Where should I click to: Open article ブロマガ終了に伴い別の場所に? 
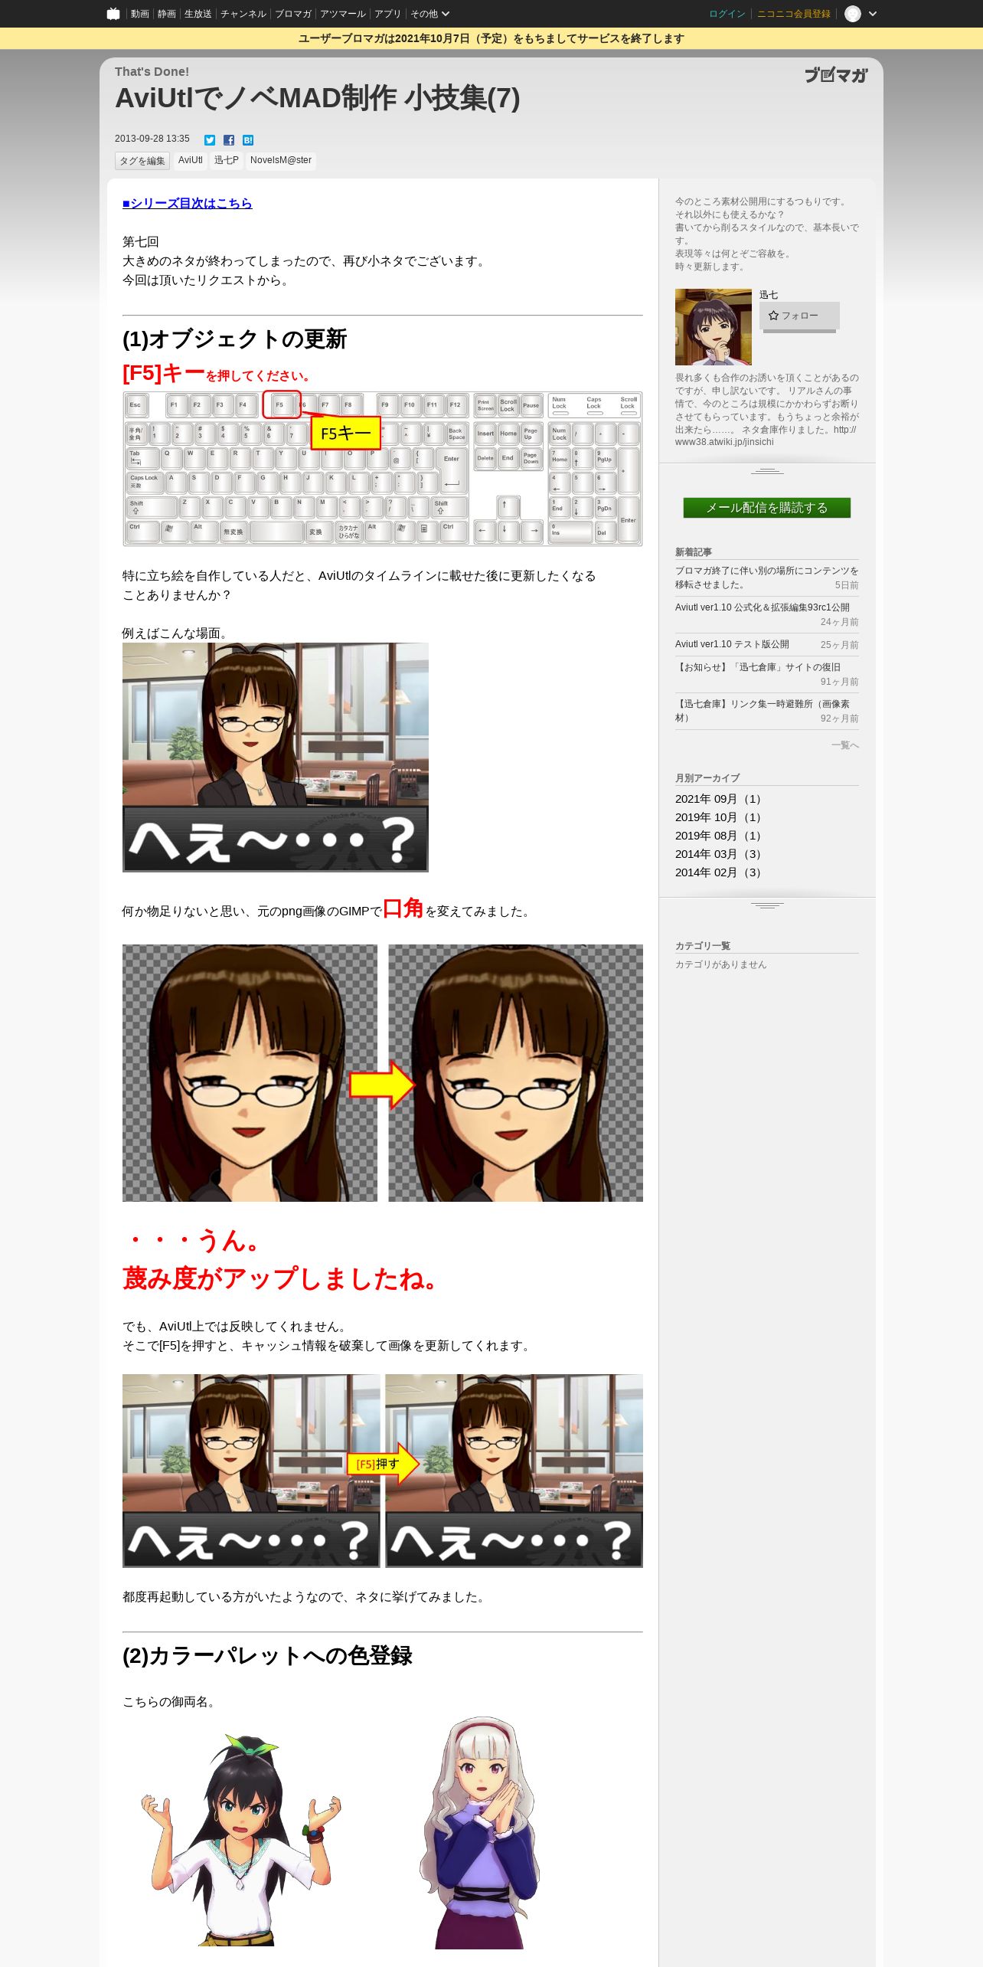click(767, 578)
